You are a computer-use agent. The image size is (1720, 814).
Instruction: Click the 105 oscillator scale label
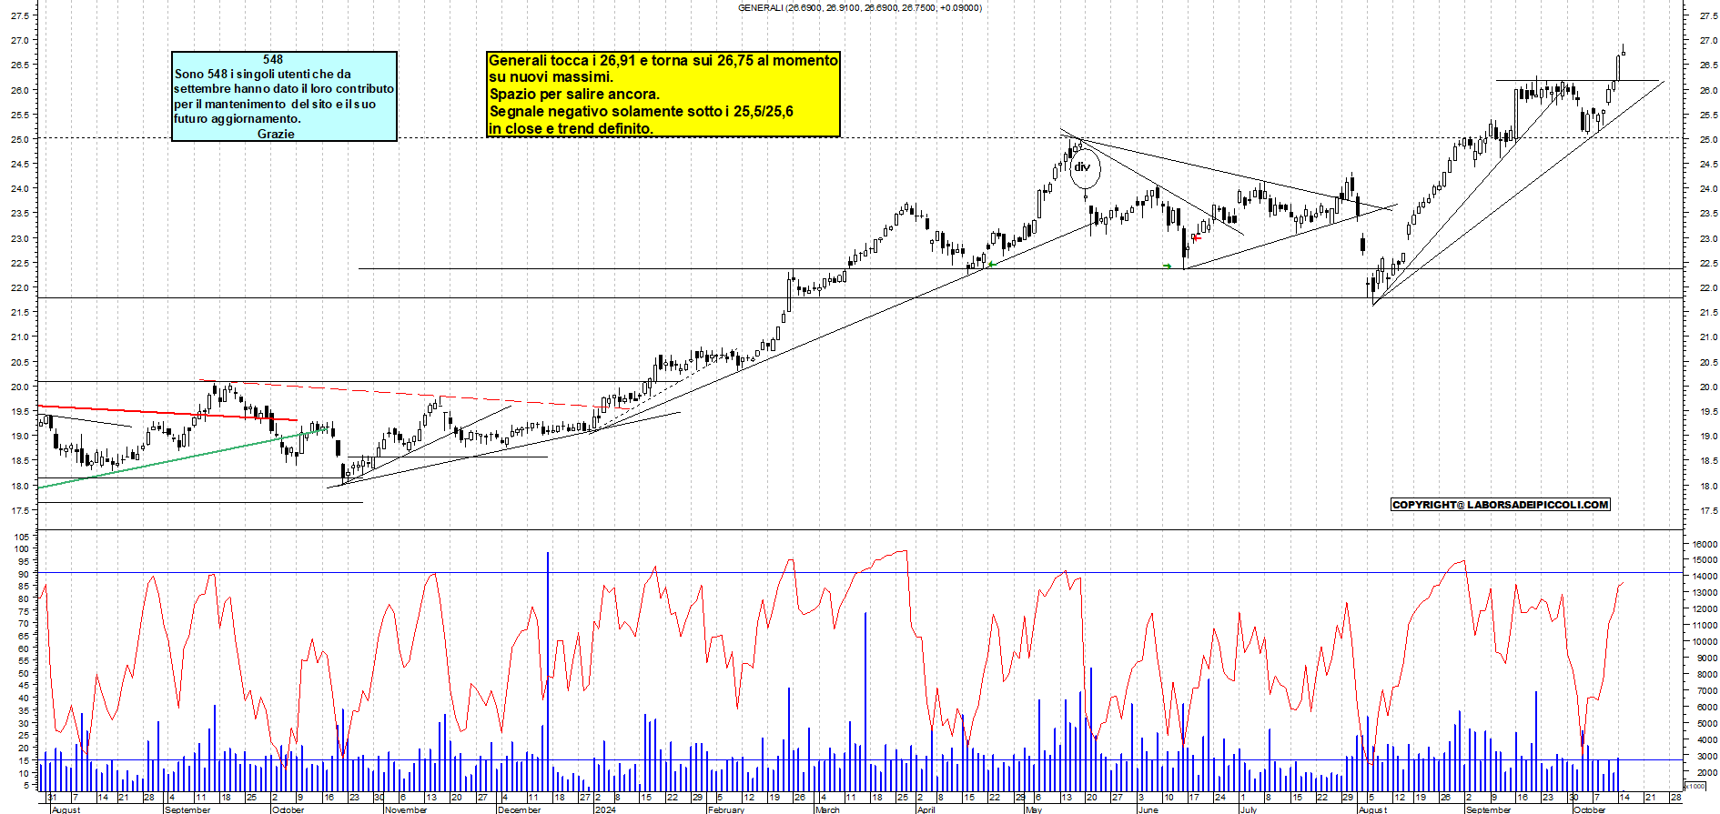click(21, 538)
